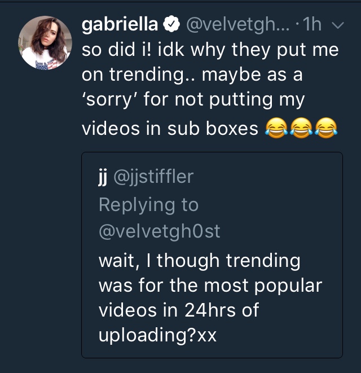The height and width of the screenshot is (373, 361).
Task: Click the Replying to label
Action: click(148, 205)
